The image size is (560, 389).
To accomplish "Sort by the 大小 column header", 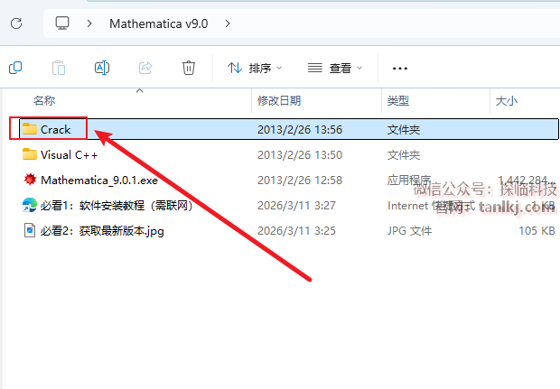I will (507, 101).
